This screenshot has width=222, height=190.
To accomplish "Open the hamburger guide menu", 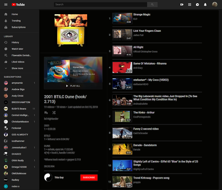I will click(6, 5).
